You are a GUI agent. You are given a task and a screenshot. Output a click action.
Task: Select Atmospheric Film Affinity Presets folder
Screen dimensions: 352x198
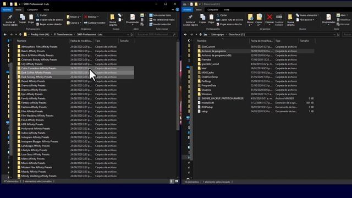point(39,47)
